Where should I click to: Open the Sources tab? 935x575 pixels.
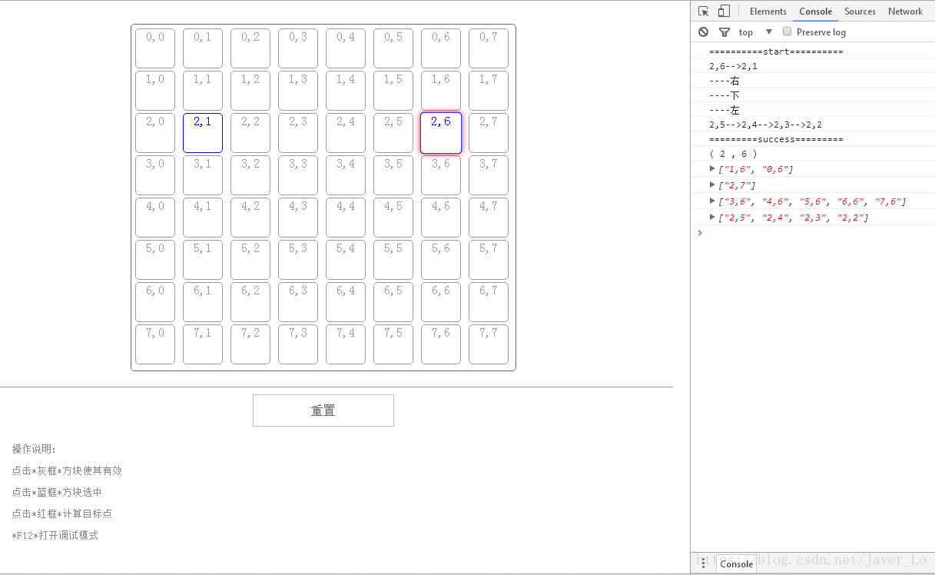(860, 12)
